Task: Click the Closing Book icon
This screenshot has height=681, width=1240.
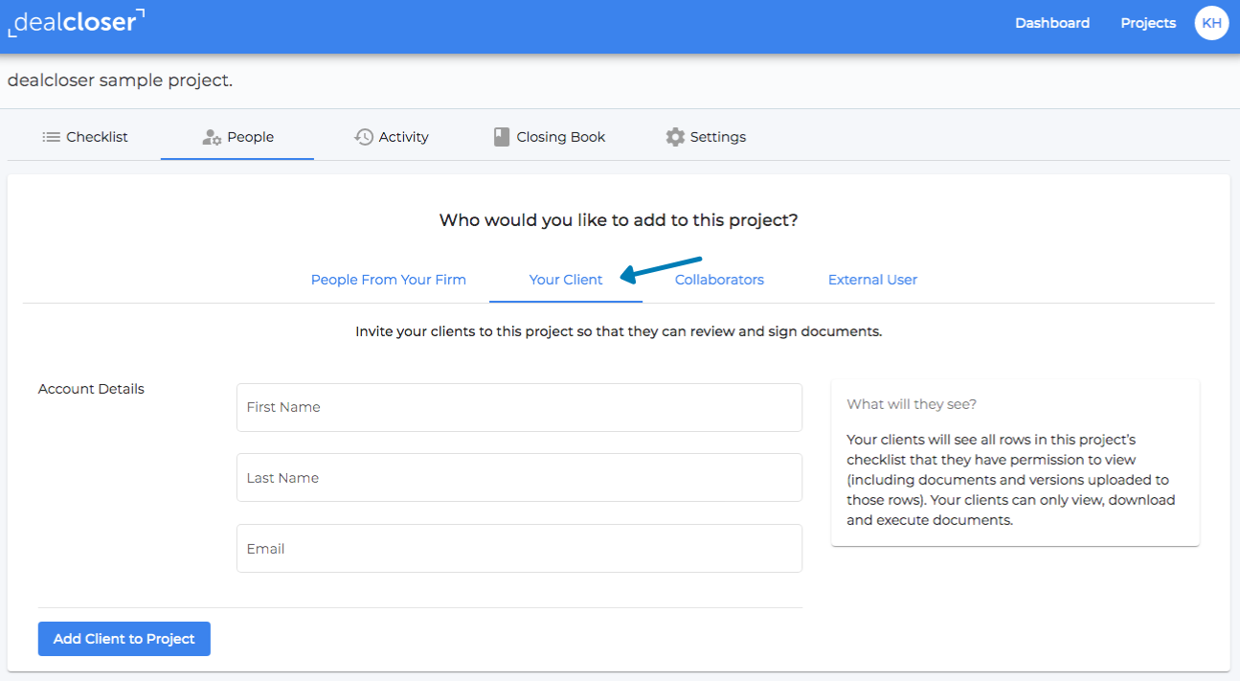Action: click(x=502, y=137)
